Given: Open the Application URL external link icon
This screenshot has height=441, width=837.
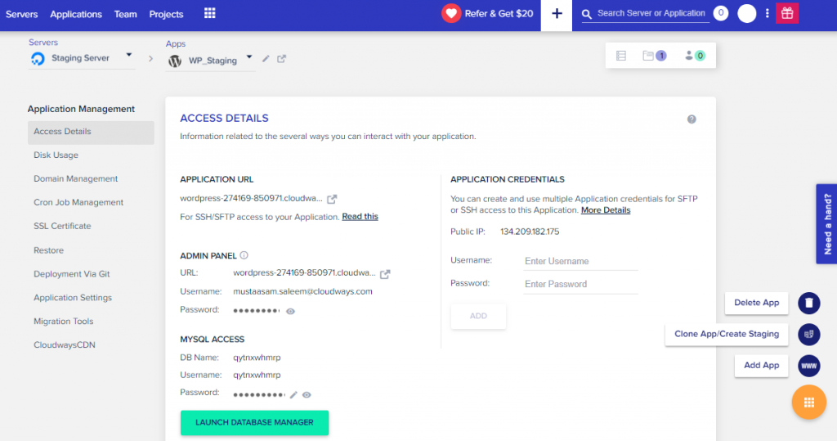Looking at the screenshot, I should [x=332, y=199].
